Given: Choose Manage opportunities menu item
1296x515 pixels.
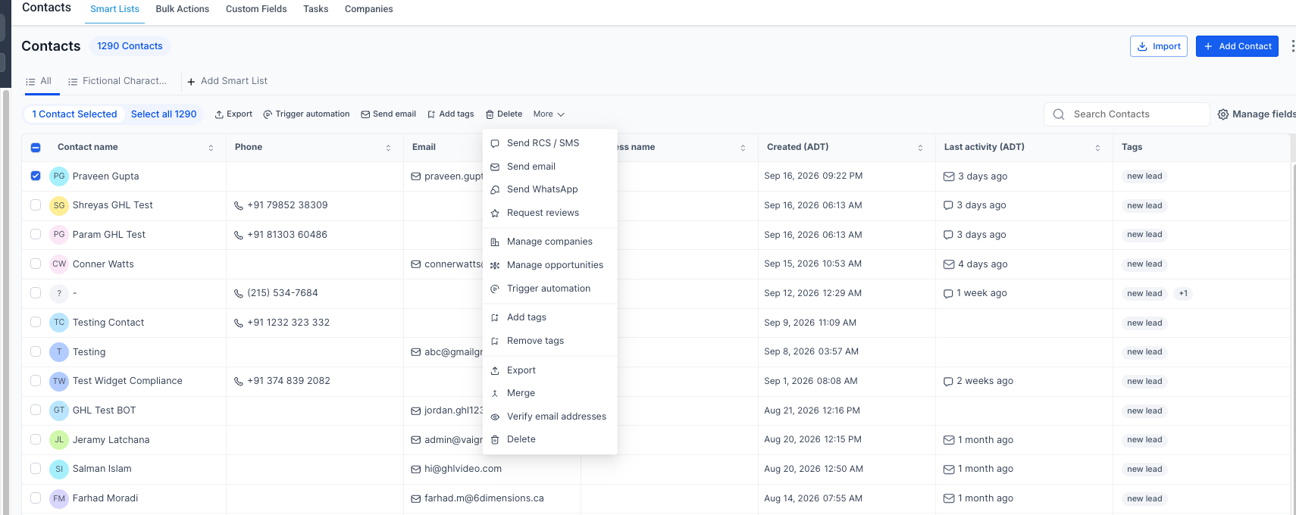Looking at the screenshot, I should [x=549, y=265].
